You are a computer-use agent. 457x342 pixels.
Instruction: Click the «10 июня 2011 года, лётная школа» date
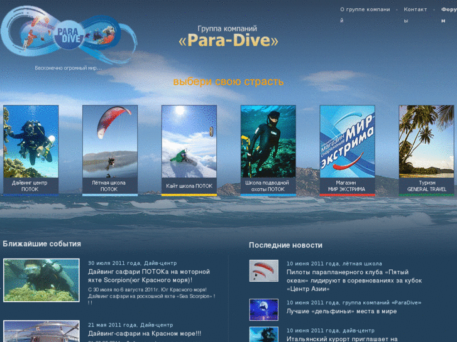[x=334, y=264]
